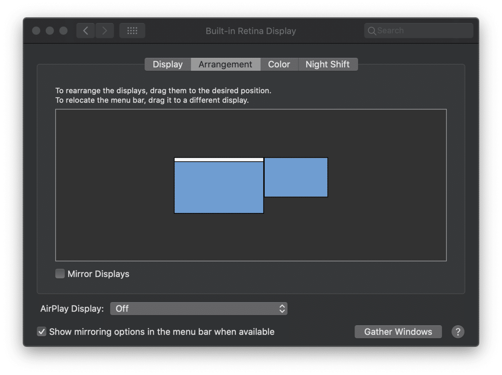
Task: Enable the Mirror Displays checkbox
Action: pyautogui.click(x=60, y=274)
